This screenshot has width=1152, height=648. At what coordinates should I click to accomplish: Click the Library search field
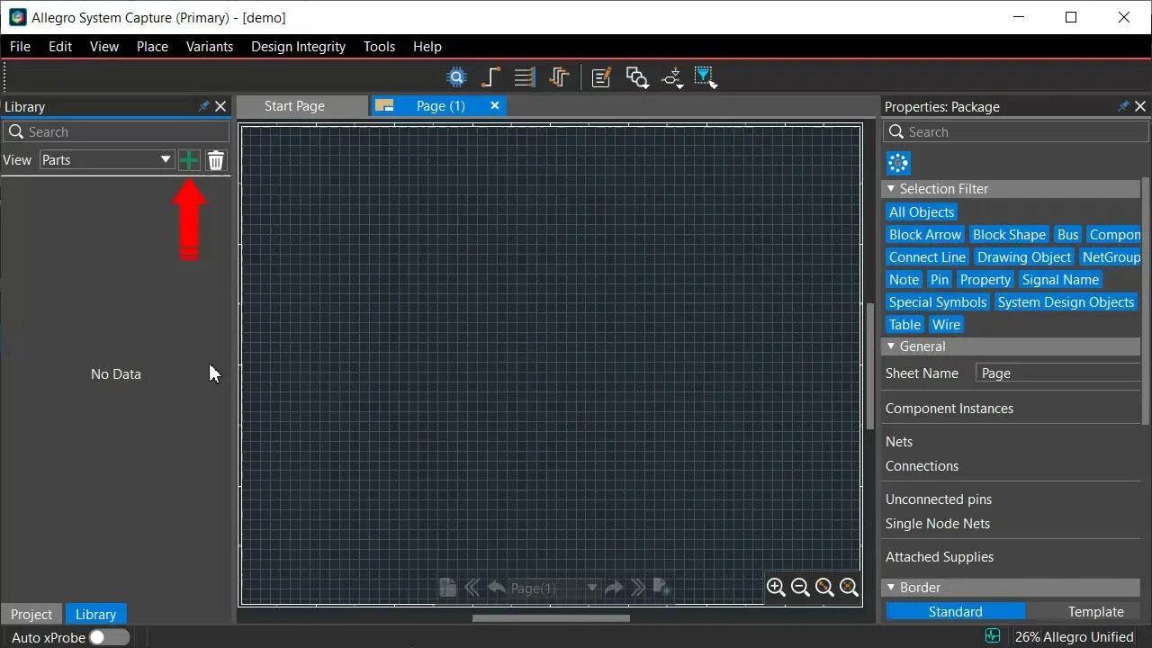pyautogui.click(x=116, y=132)
